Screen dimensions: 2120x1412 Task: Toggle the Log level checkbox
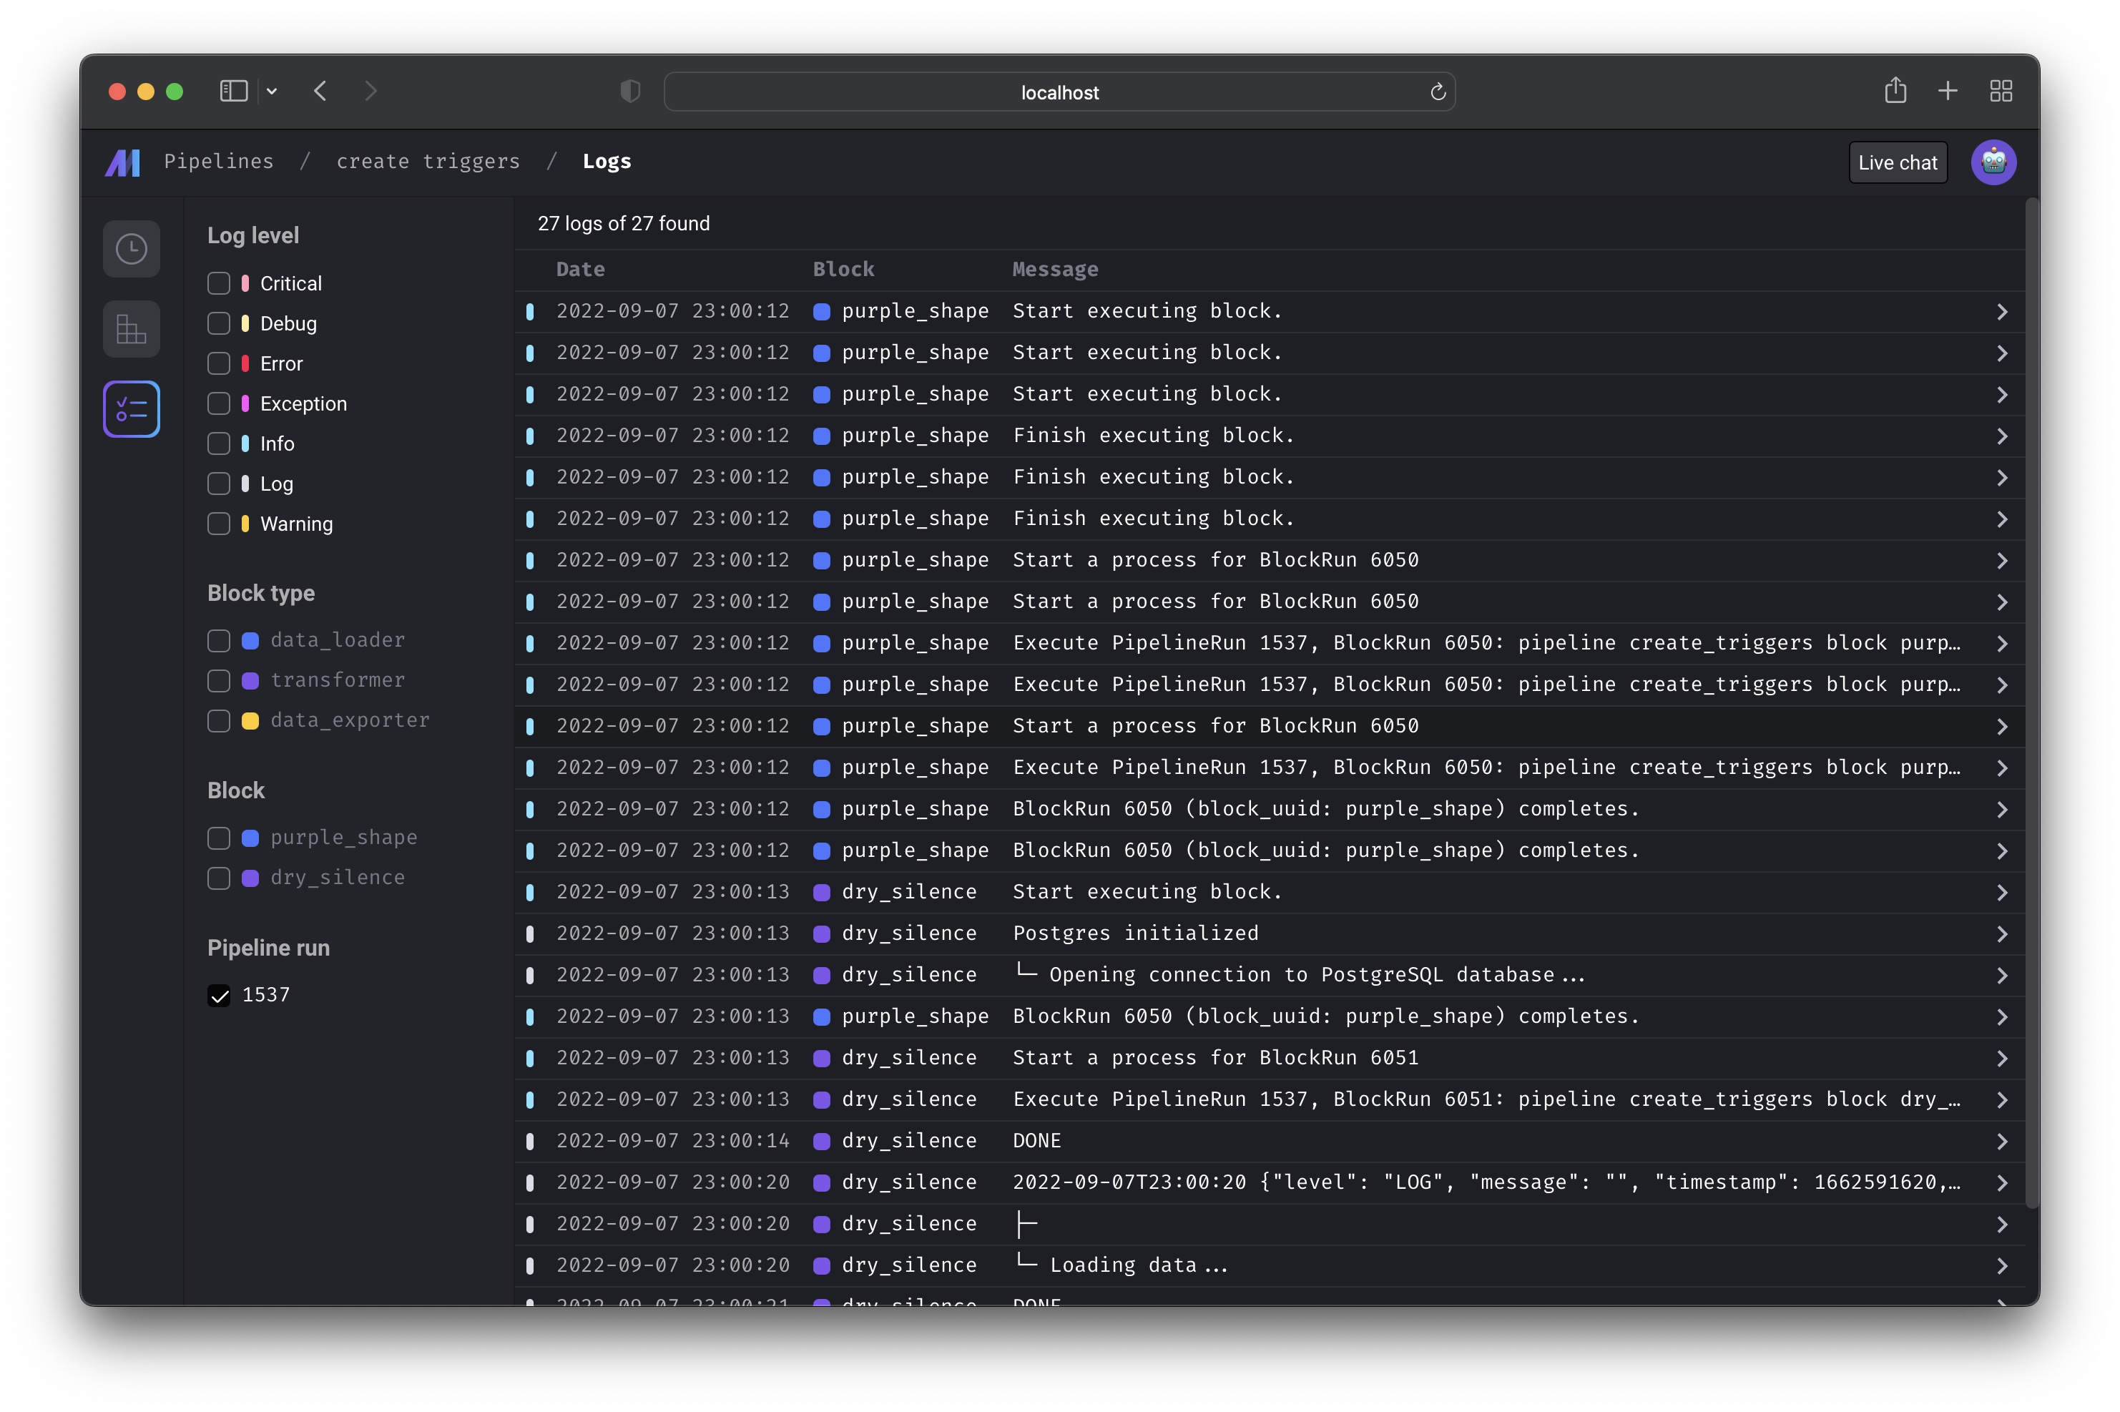pyautogui.click(x=219, y=484)
